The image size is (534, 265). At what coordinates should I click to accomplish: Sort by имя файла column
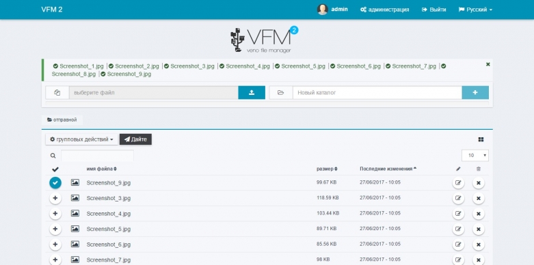pyautogui.click(x=101, y=169)
